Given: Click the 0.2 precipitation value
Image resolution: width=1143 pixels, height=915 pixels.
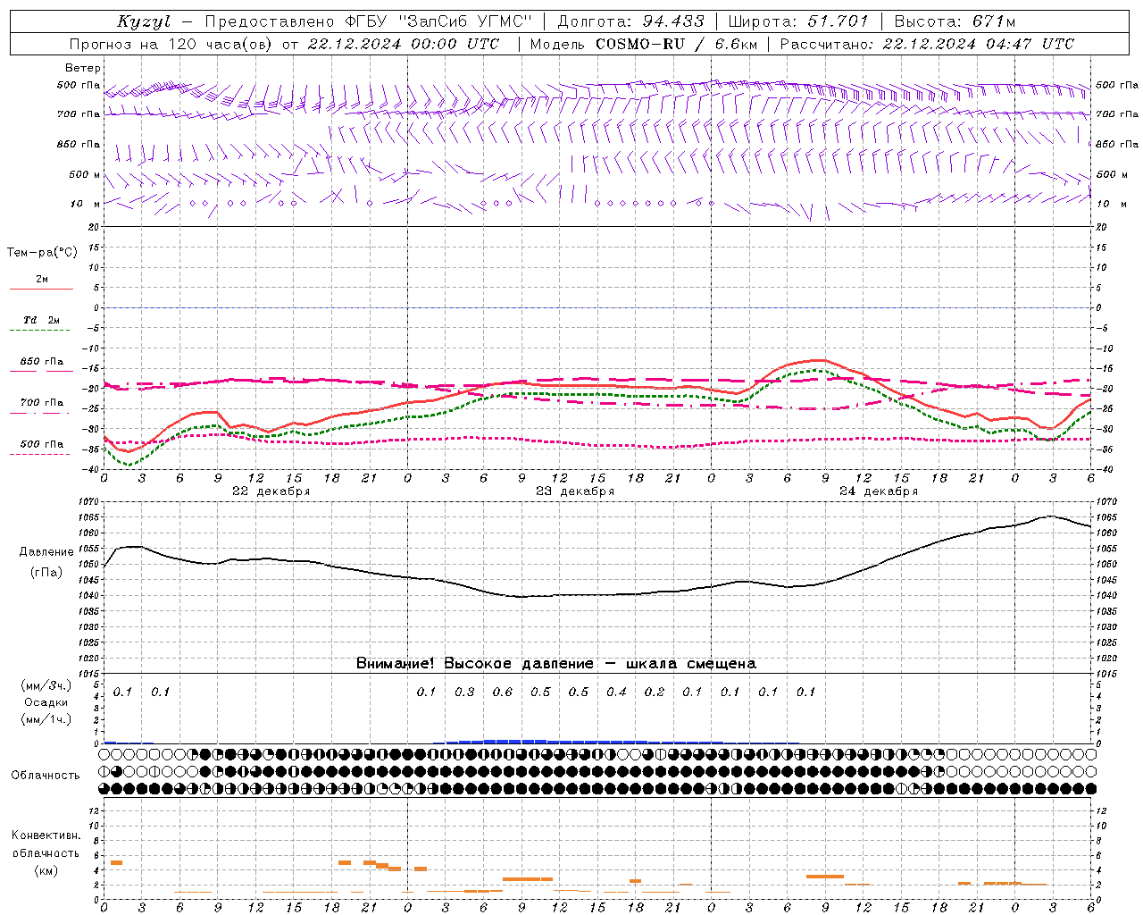Looking at the screenshot, I should (x=655, y=692).
